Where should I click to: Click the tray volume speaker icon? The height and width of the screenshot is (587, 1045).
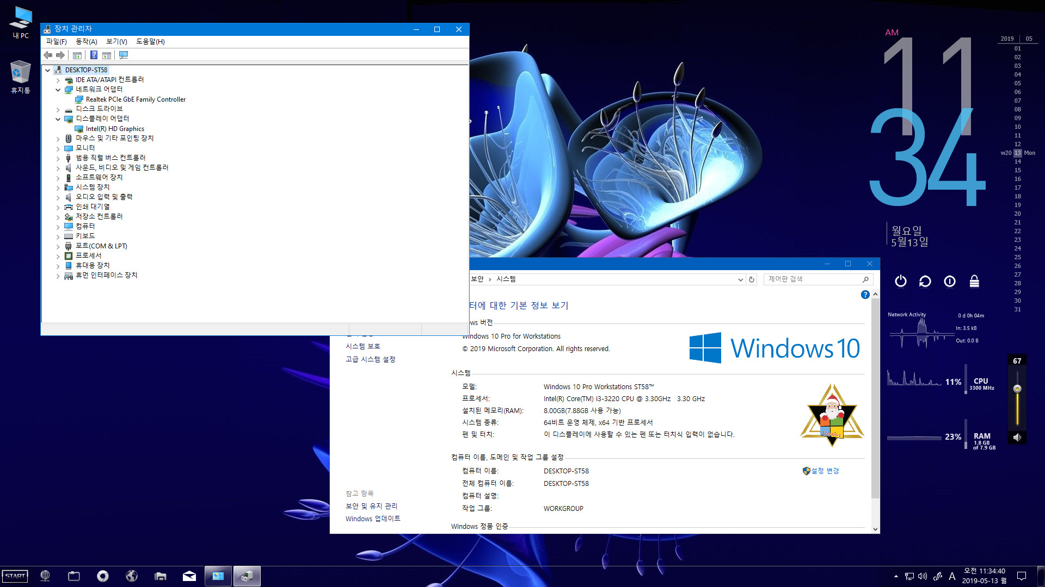coord(923,576)
